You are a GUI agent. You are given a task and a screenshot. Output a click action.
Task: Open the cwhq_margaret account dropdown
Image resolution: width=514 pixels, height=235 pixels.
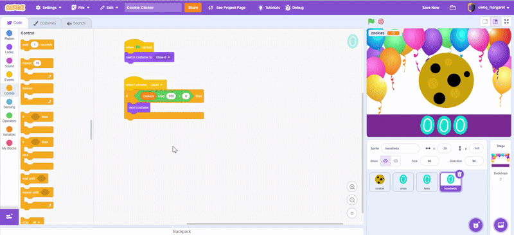pyautogui.click(x=489, y=8)
